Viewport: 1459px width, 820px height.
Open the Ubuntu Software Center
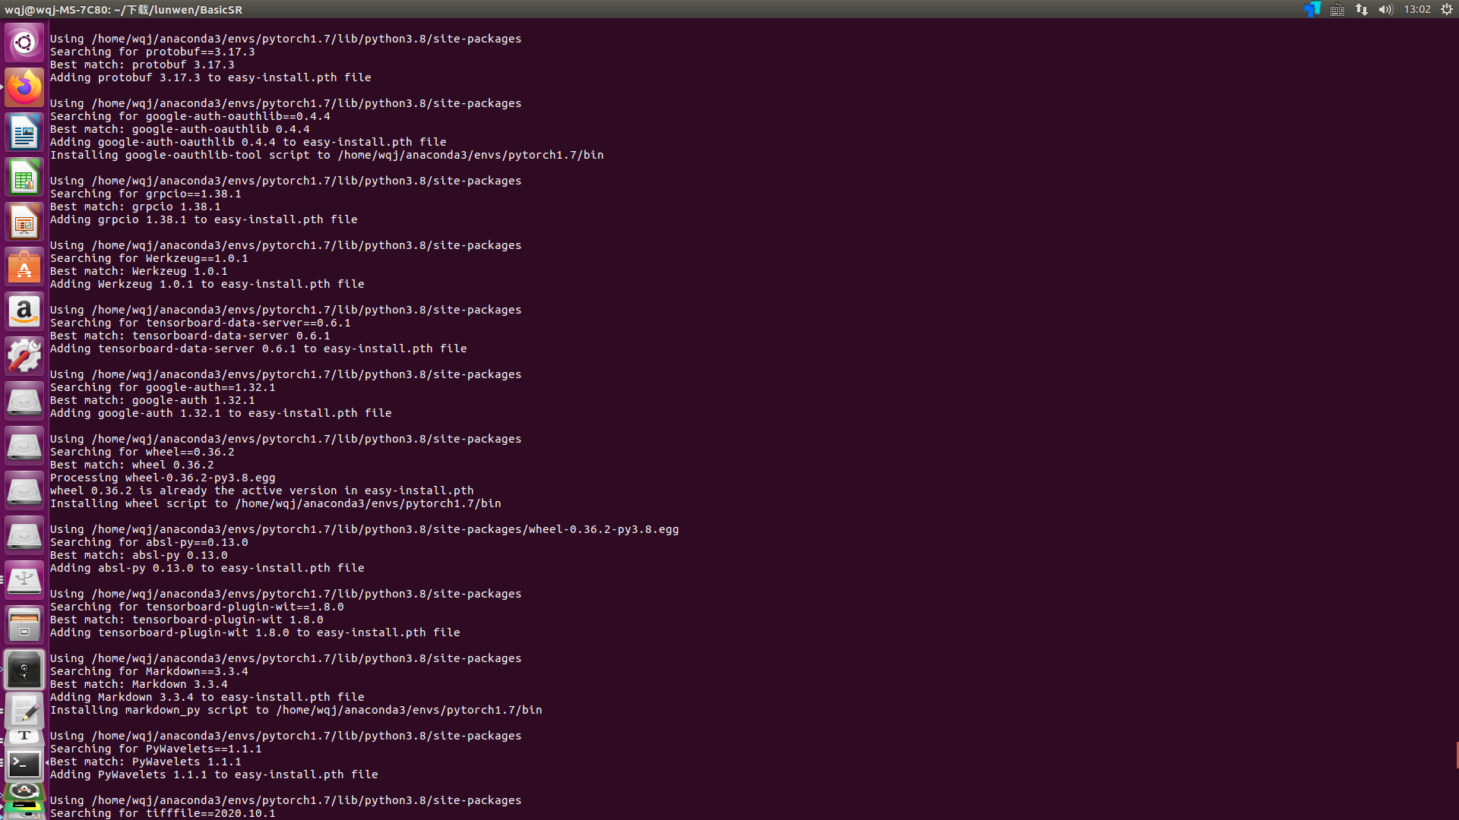24,266
